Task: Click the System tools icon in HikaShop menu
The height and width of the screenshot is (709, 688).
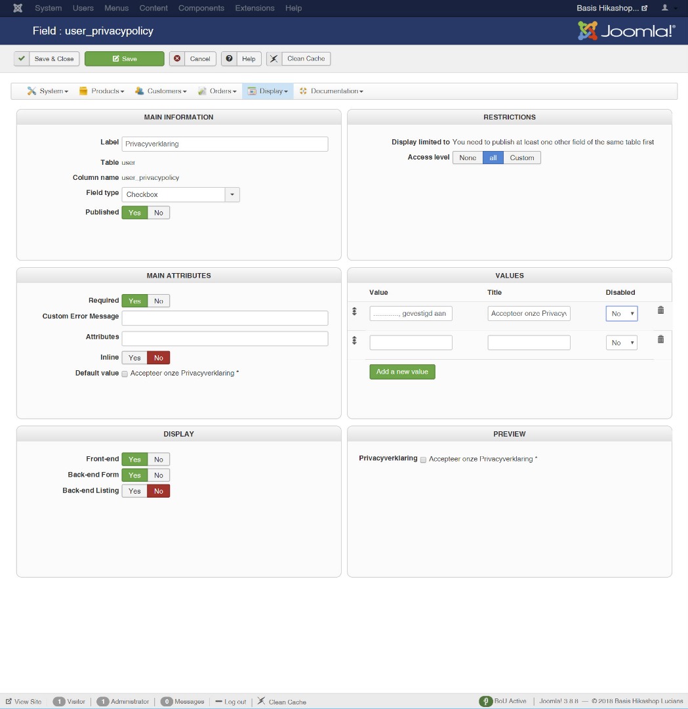Action: tap(31, 91)
